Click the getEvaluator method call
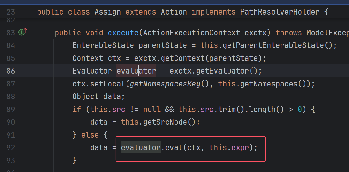The image size is (349, 172). click(222, 71)
